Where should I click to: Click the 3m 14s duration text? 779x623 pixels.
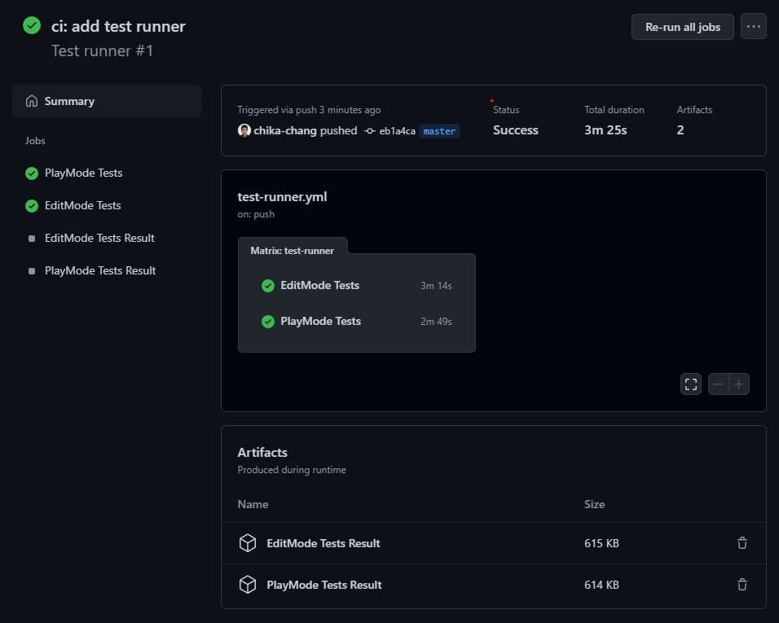[436, 286]
